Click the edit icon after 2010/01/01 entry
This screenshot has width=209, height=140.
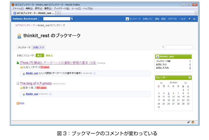point(50,94)
